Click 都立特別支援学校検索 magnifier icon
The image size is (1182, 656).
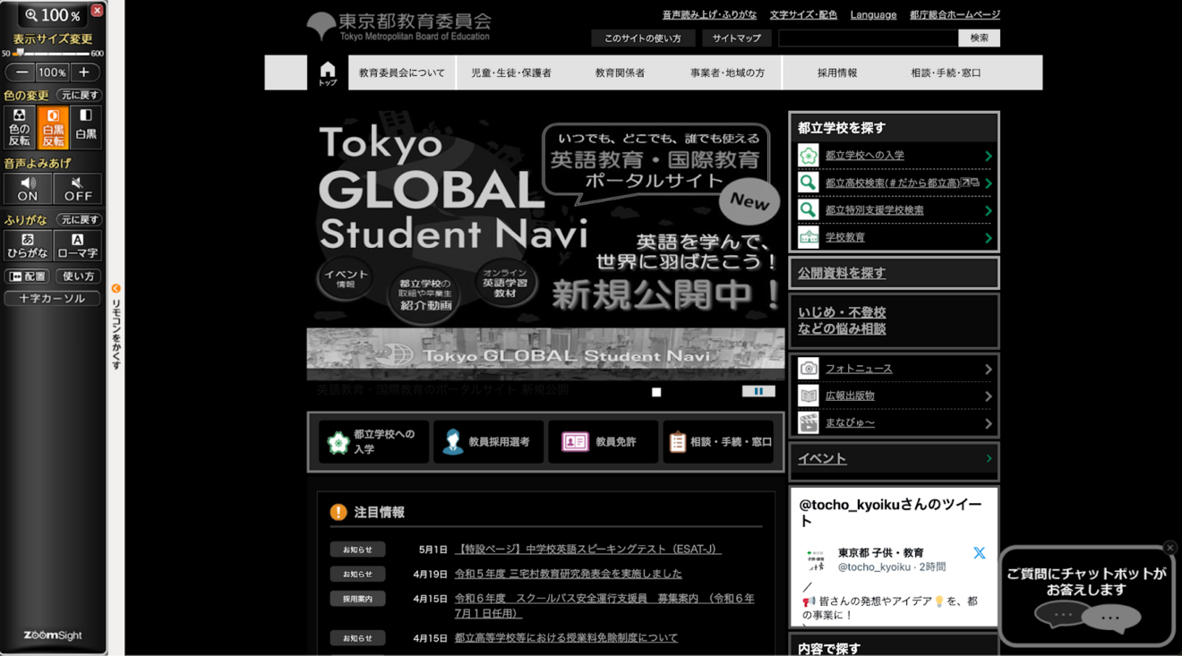(x=809, y=210)
